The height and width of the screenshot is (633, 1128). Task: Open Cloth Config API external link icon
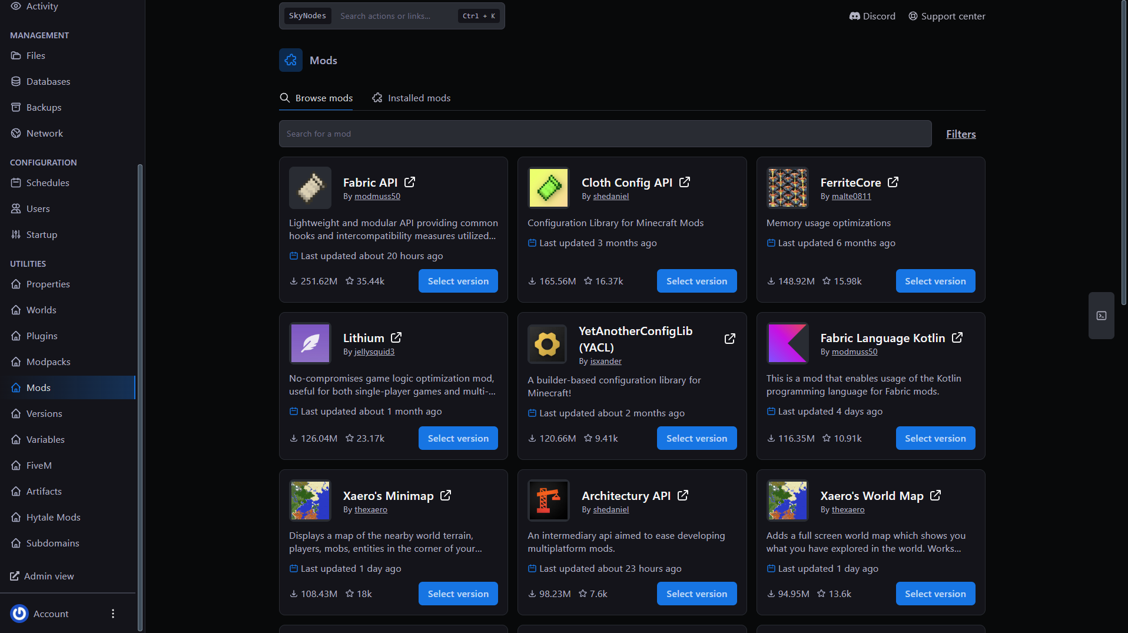point(685,182)
